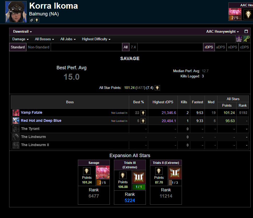This screenshot has width=253, height=218.
Task: Click the link icon under Balmung (NA)
Action: click(x=32, y=20)
